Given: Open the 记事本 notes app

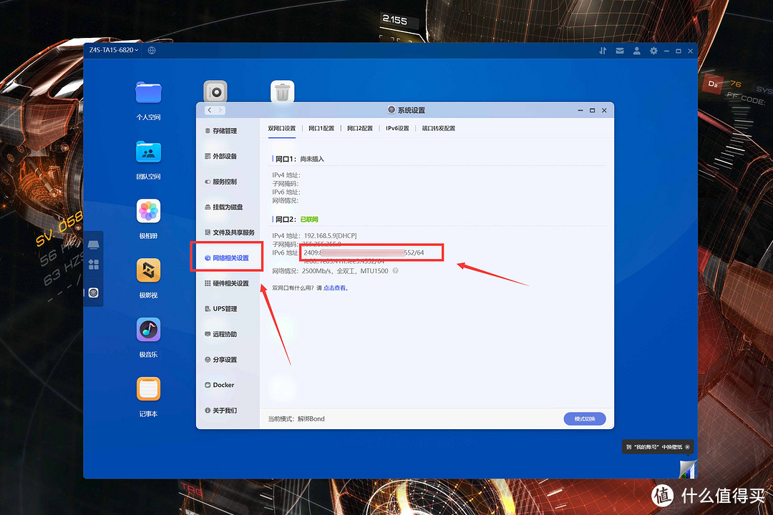Looking at the screenshot, I should (147, 388).
